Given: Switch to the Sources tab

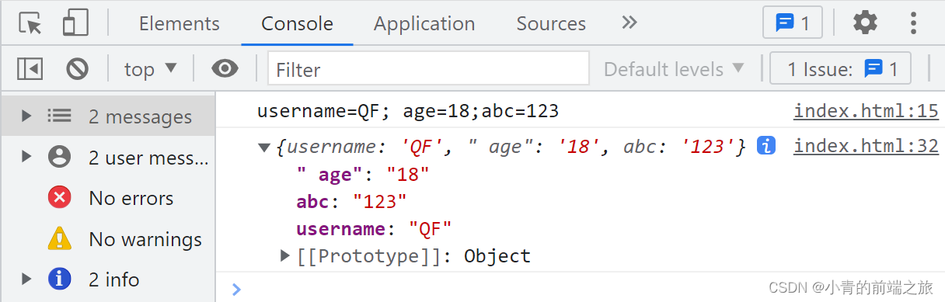Looking at the screenshot, I should (551, 23).
